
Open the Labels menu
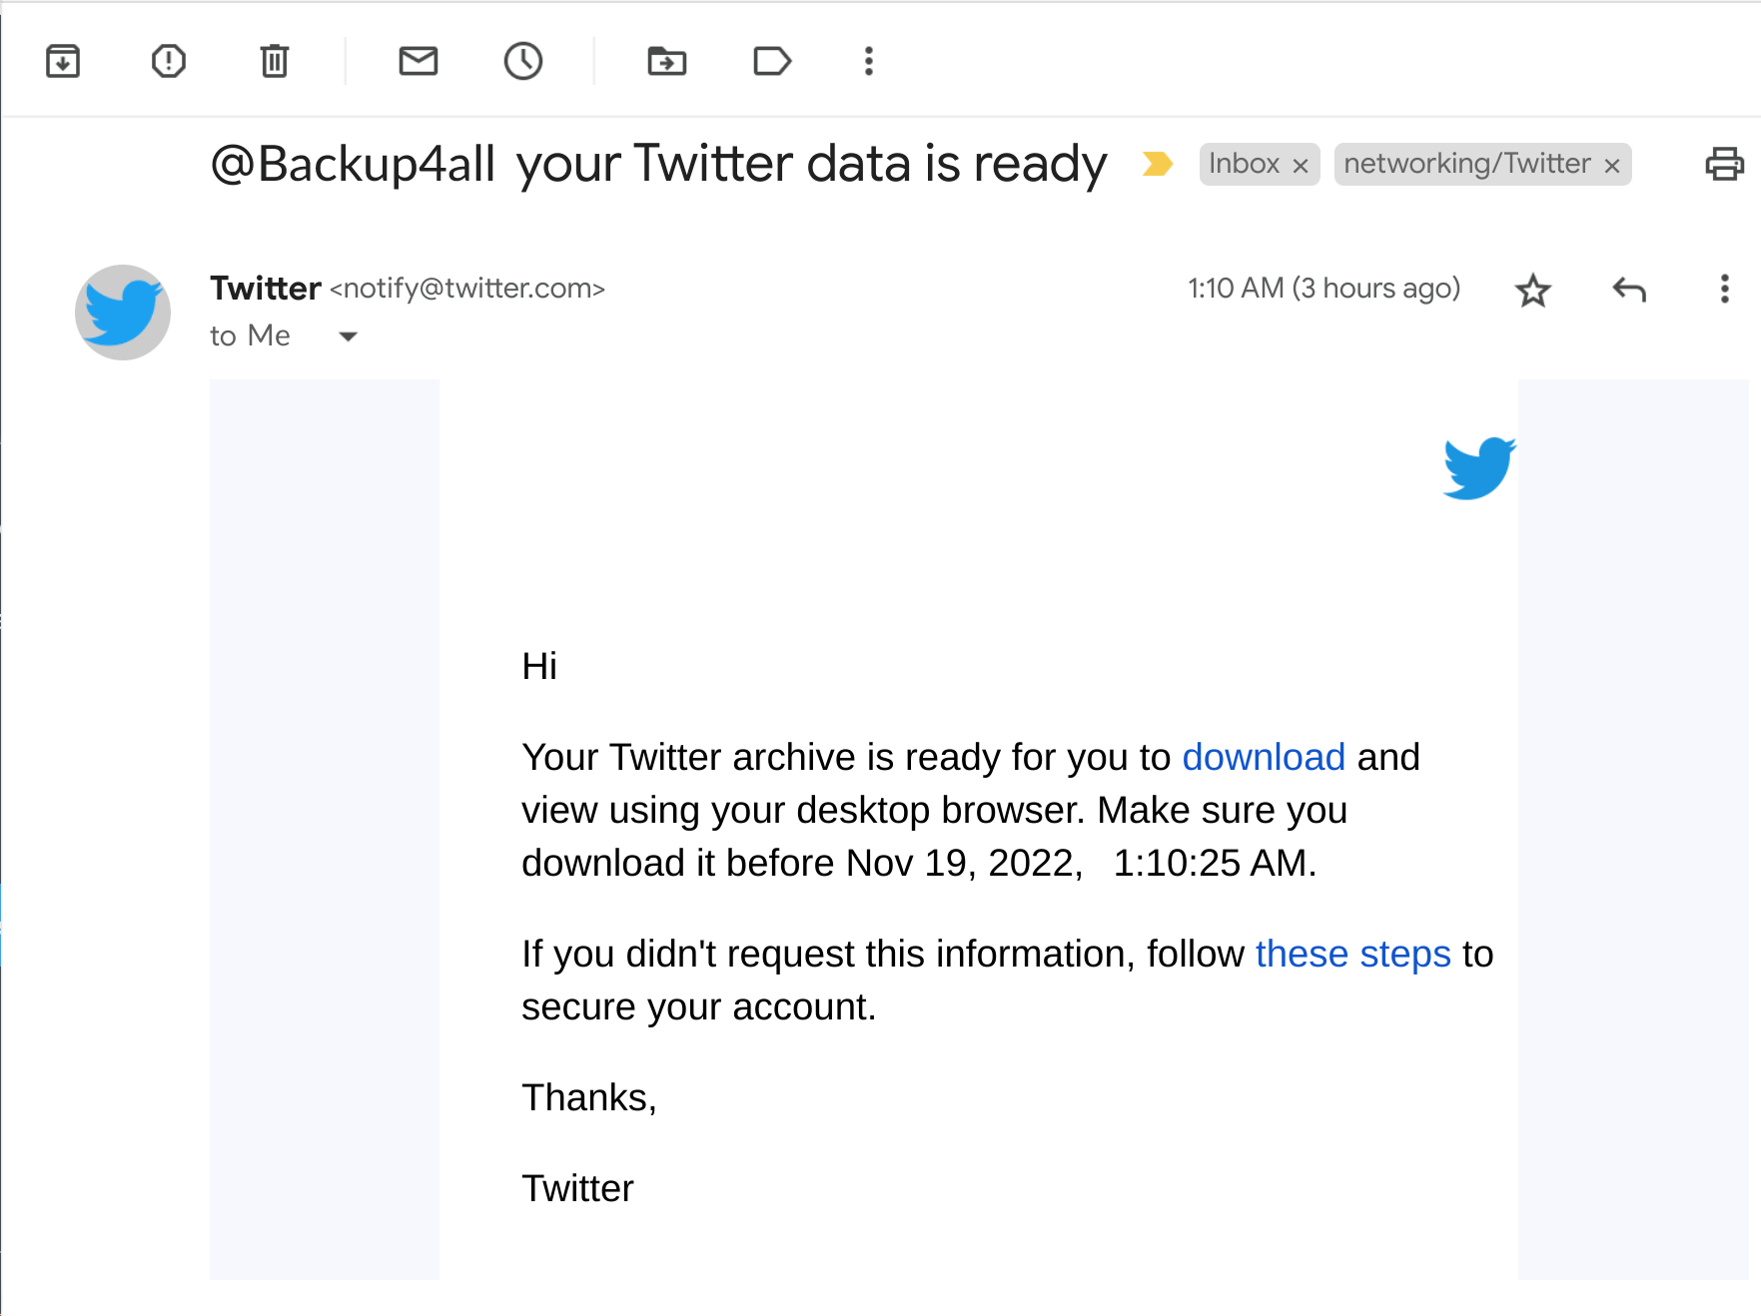772,61
